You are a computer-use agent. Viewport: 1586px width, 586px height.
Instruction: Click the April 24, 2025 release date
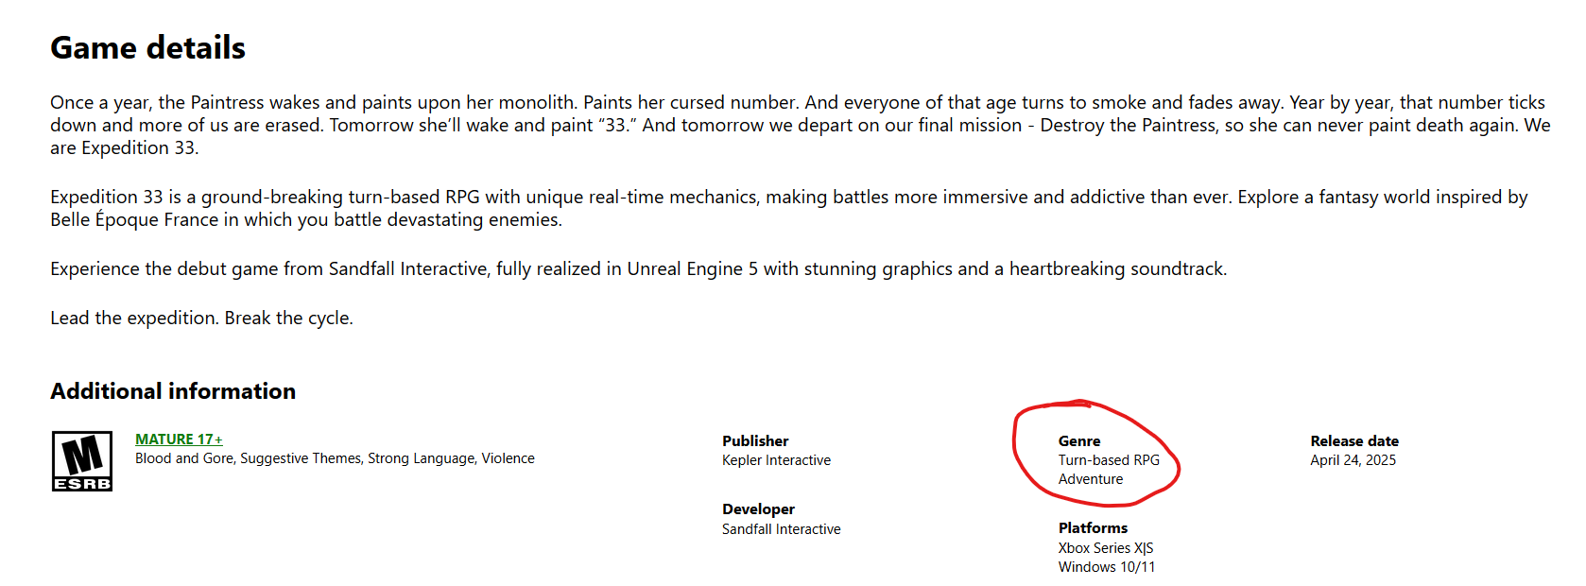[1353, 460]
